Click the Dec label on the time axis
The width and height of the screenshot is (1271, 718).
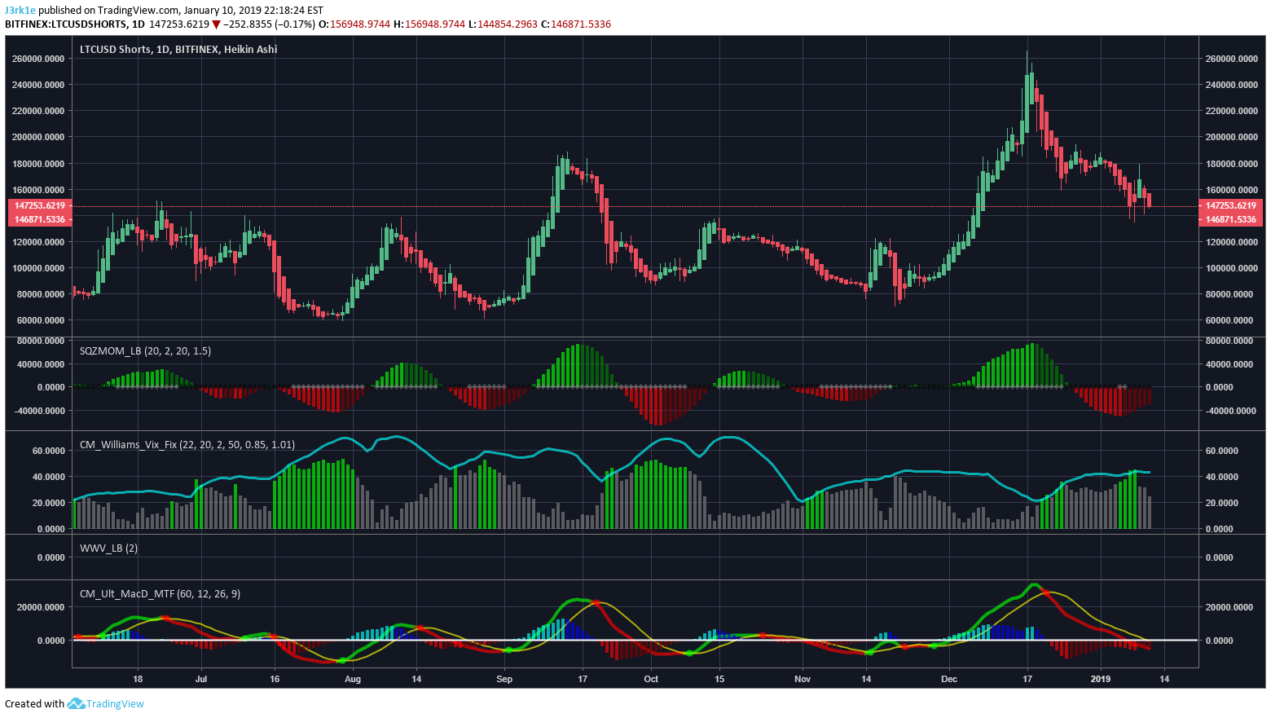[x=949, y=679]
